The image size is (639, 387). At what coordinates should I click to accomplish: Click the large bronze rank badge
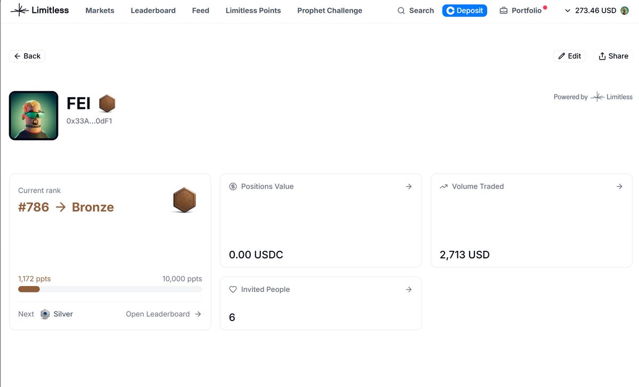(x=184, y=200)
